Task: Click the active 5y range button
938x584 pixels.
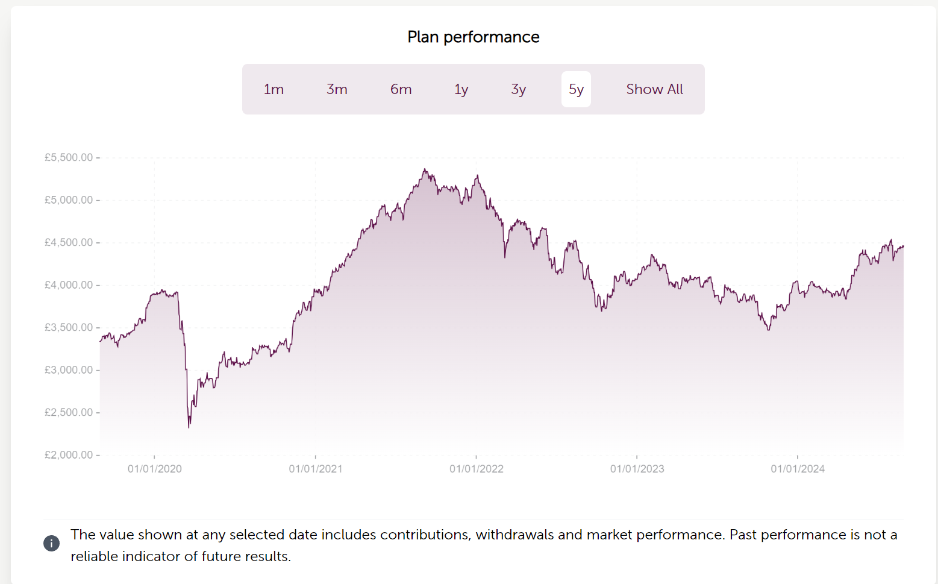Action: coord(576,89)
